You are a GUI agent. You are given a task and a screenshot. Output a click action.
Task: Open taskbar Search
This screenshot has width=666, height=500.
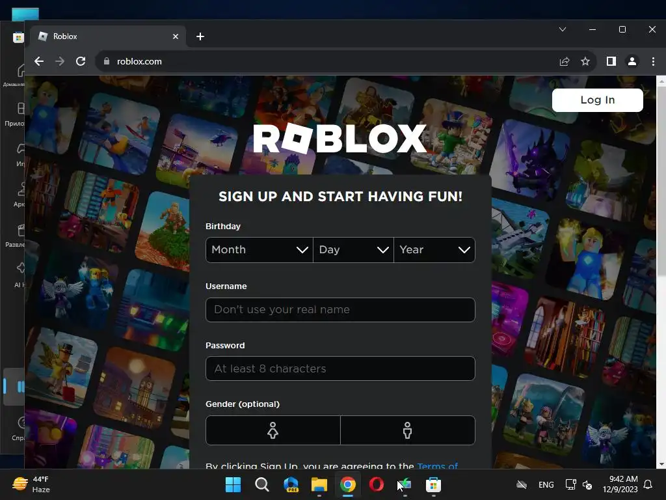(x=261, y=484)
